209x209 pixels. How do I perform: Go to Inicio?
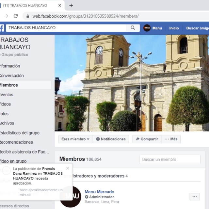point(174,28)
